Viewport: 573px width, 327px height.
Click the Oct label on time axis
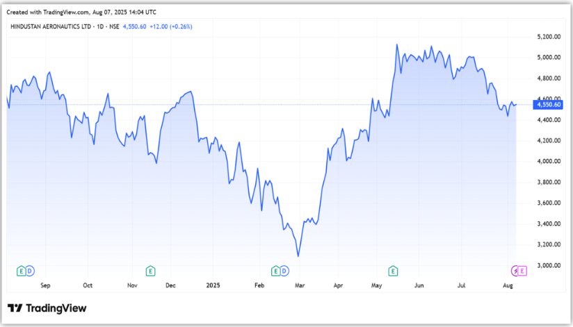point(88,285)
